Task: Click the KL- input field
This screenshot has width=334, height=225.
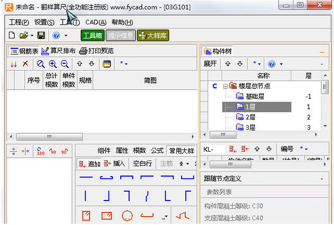Action: [x=213, y=149]
